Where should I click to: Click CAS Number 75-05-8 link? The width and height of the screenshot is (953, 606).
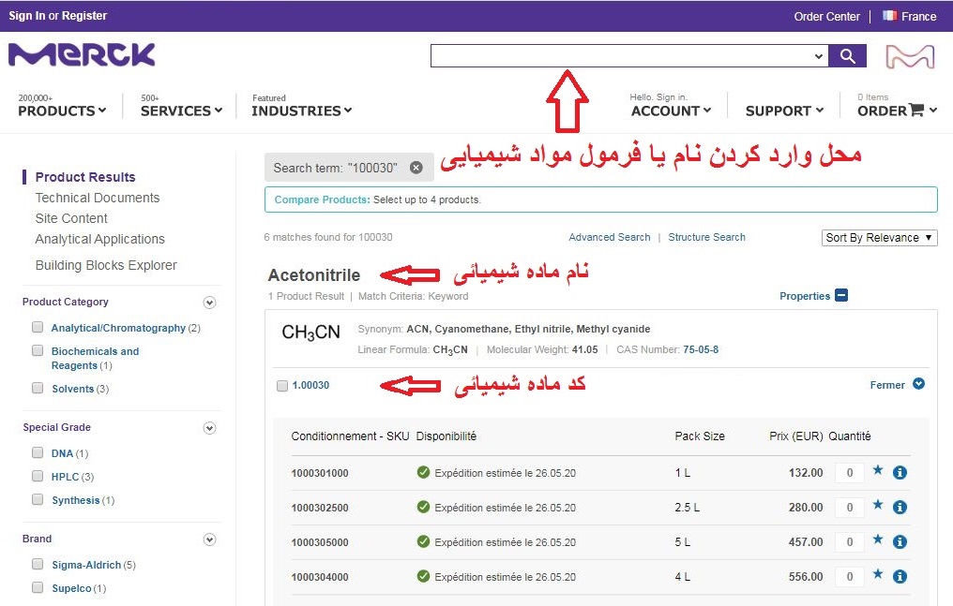coord(700,349)
